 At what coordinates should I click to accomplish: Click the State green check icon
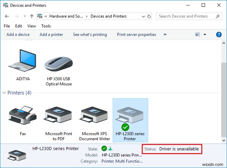[104, 148]
